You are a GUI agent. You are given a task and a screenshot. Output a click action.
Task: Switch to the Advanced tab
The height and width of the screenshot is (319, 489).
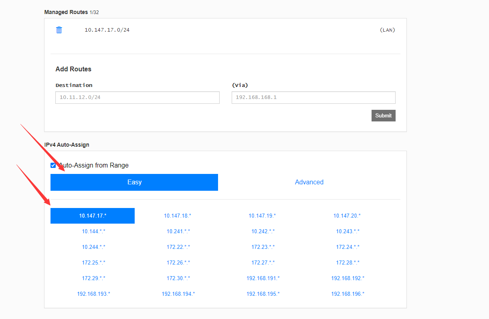(x=309, y=182)
